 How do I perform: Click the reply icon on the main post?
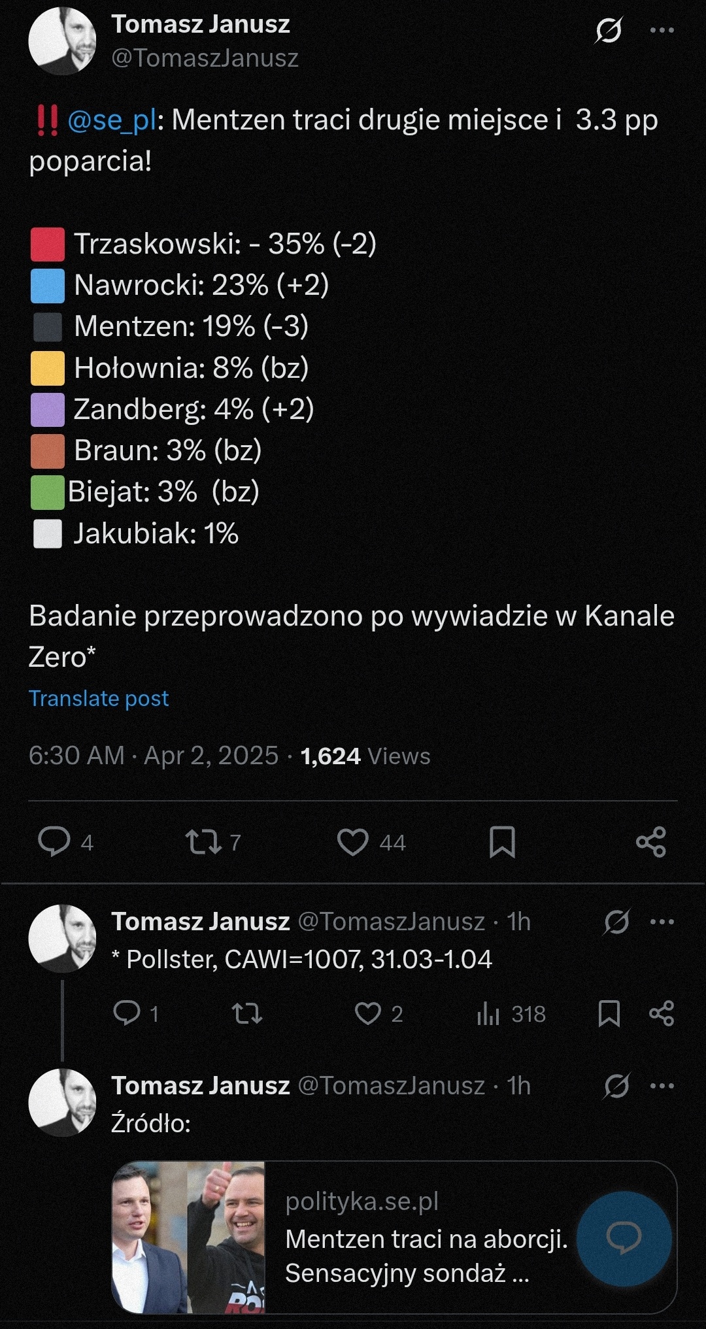[56, 843]
